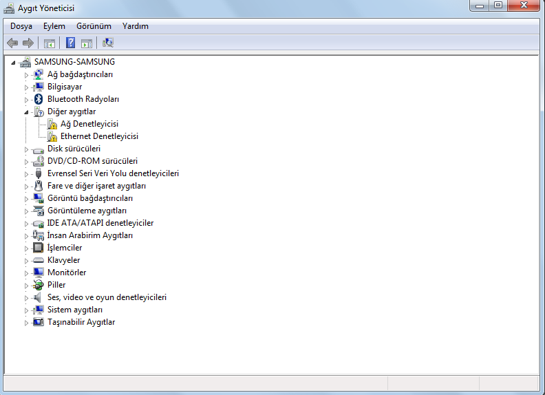Minimize the Aygıt Yöneticisi window
The width and height of the screenshot is (545, 395).
480,6
